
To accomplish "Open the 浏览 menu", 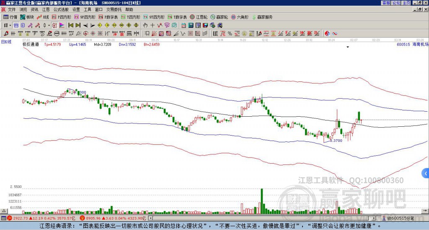I will tap(23, 10).
